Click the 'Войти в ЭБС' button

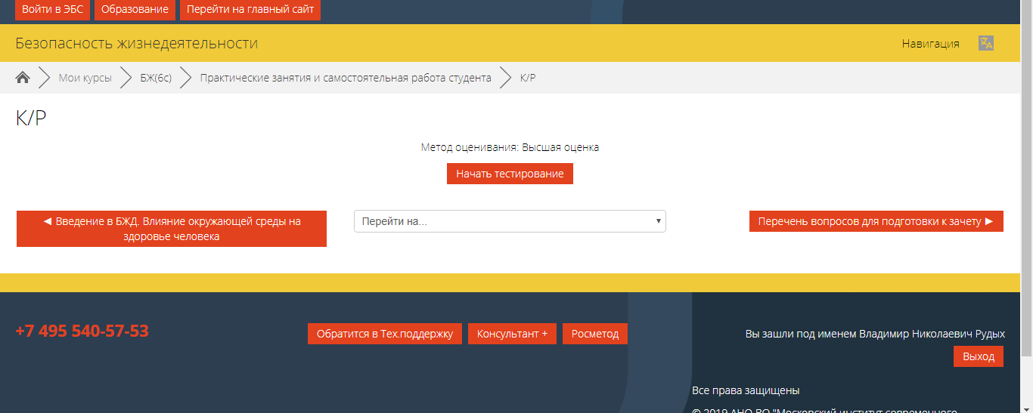[x=52, y=10]
